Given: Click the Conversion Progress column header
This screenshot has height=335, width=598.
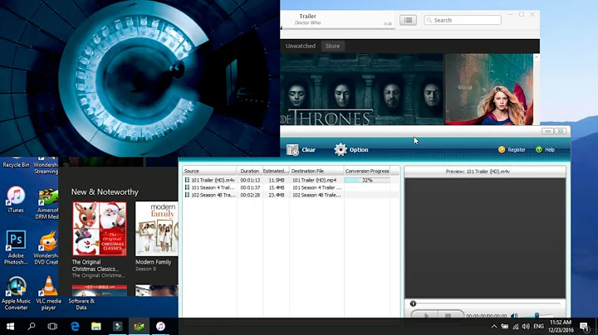Looking at the screenshot, I should [x=367, y=171].
